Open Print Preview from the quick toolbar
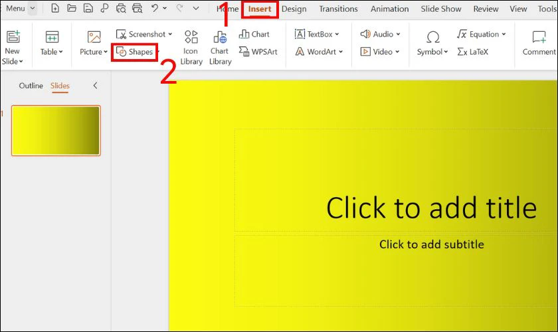558x332 pixels. [x=137, y=8]
